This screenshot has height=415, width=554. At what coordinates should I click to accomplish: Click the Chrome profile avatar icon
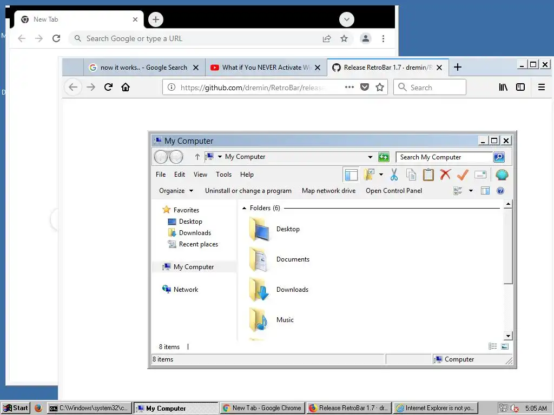[366, 38]
